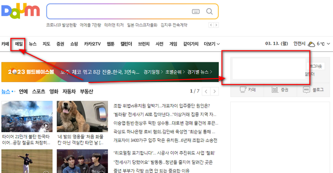Image resolution: width=333 pixels, height=173 pixels.
Task: Click trending keyword 테라맨 티저
Action: coord(114,25)
